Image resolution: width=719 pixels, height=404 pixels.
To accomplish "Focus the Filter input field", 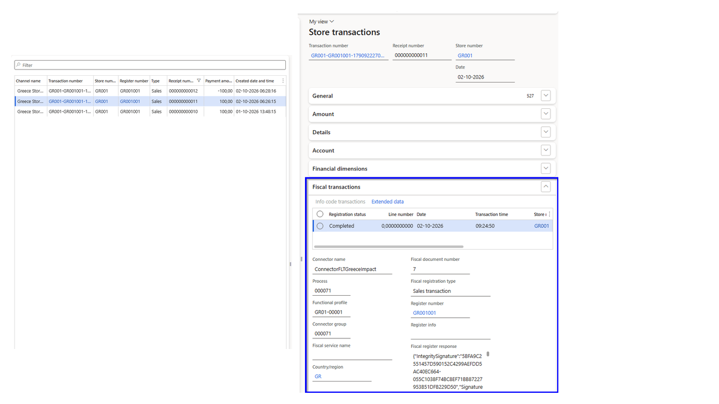I will [x=150, y=65].
